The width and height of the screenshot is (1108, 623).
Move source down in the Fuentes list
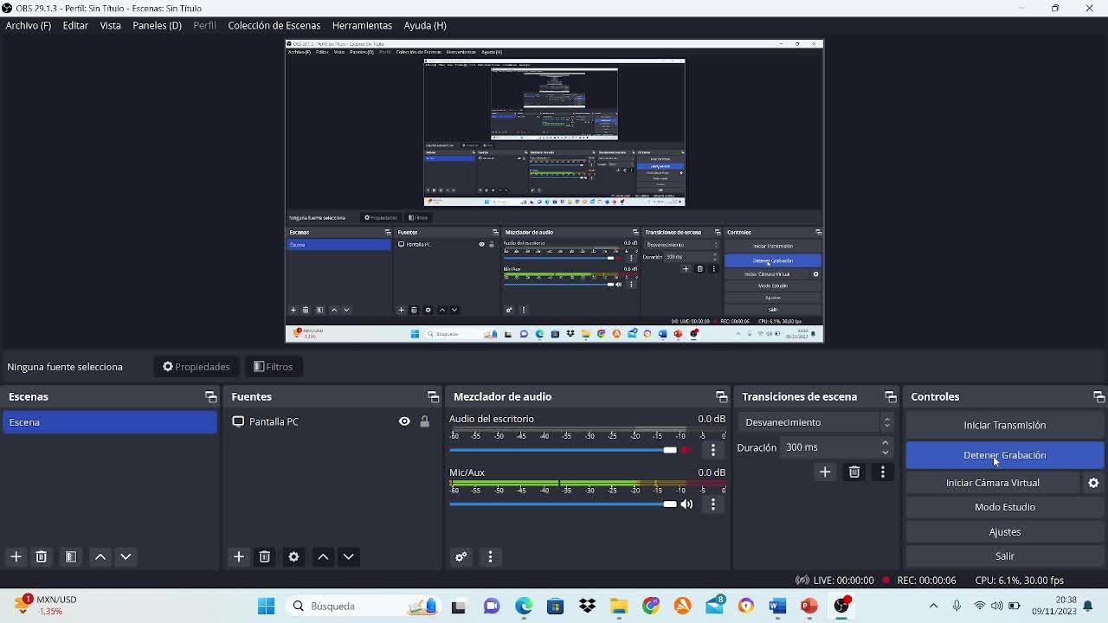pyautogui.click(x=348, y=556)
